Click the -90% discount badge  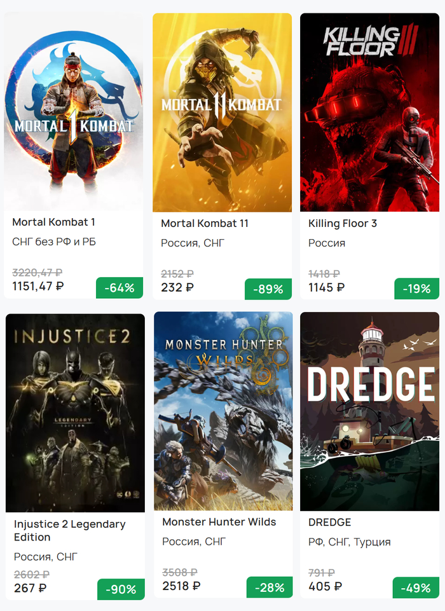click(121, 589)
